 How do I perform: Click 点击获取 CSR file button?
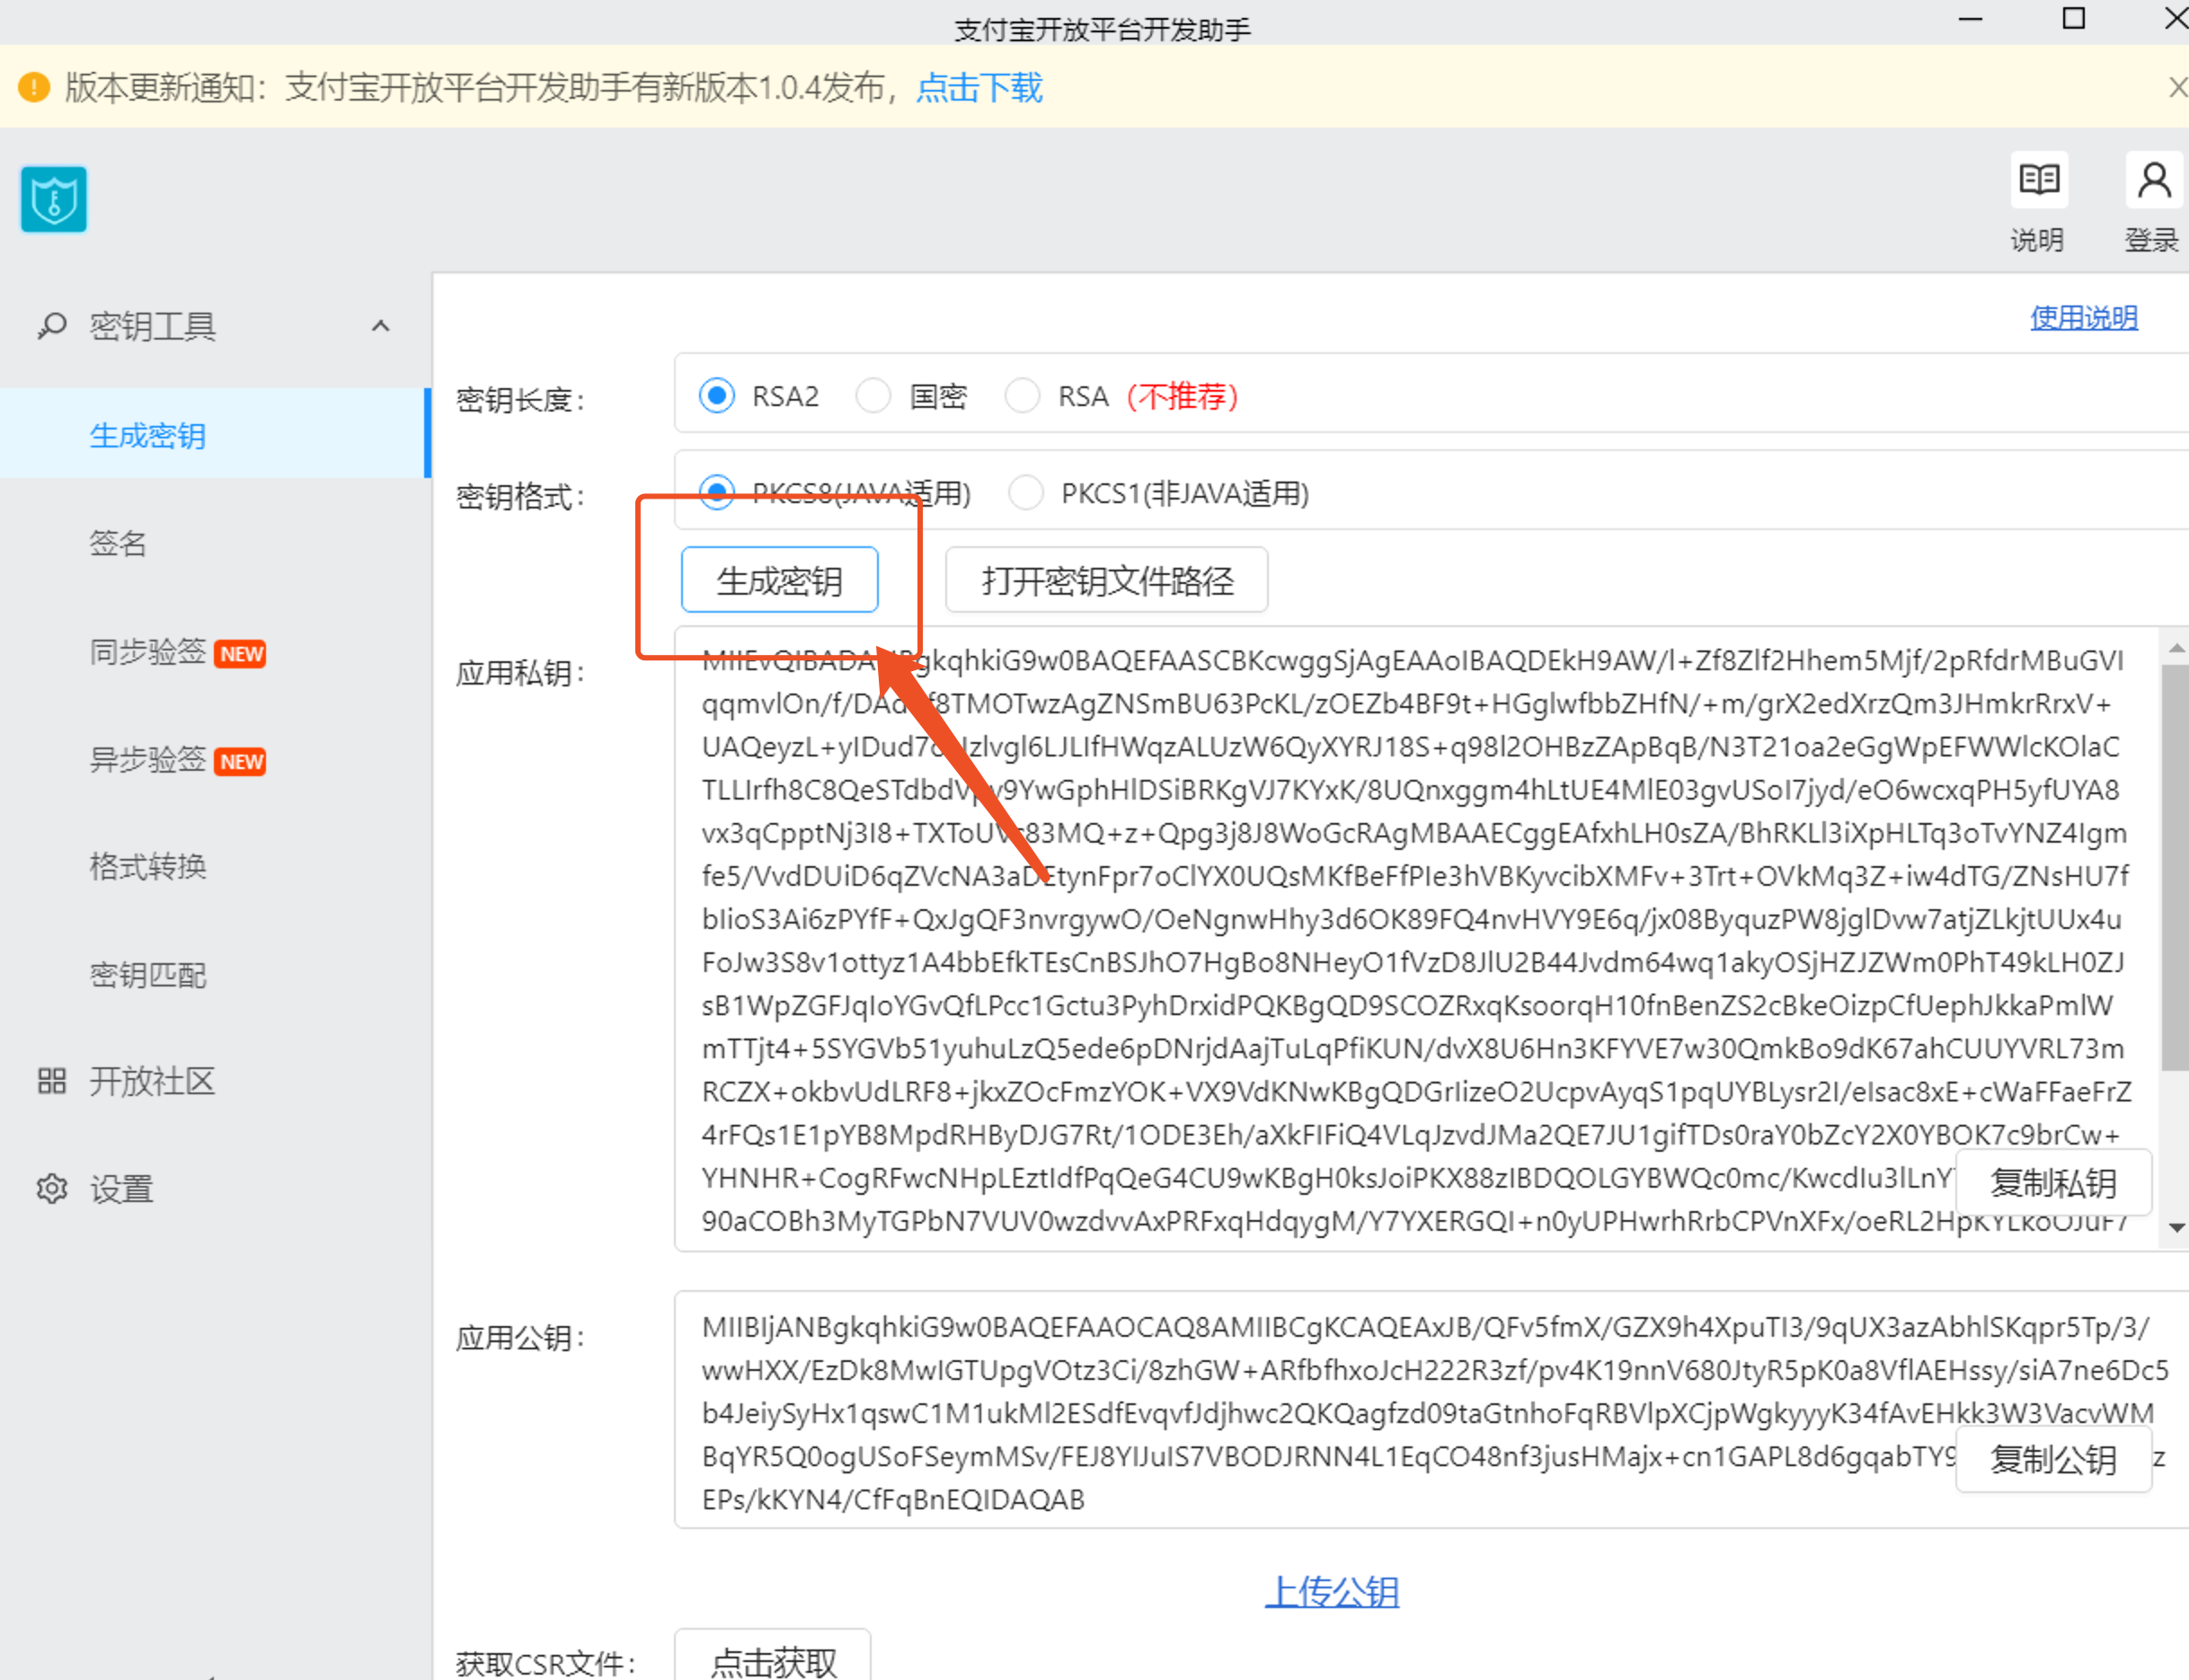(x=773, y=1660)
